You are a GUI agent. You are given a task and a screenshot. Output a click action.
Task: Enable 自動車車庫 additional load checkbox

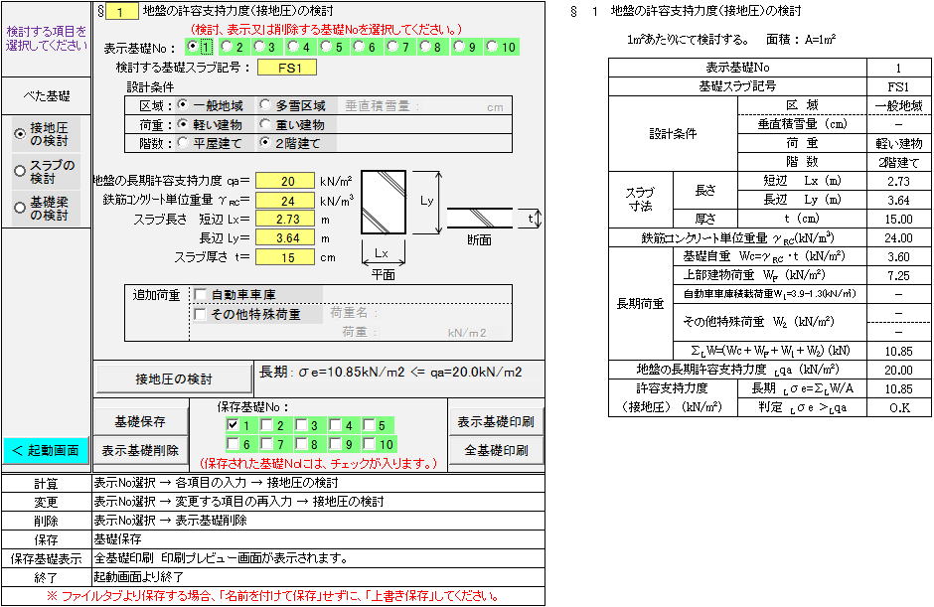[x=201, y=295]
